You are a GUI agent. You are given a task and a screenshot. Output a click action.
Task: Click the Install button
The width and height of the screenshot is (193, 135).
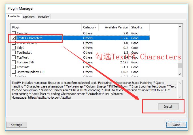pos(168,107)
